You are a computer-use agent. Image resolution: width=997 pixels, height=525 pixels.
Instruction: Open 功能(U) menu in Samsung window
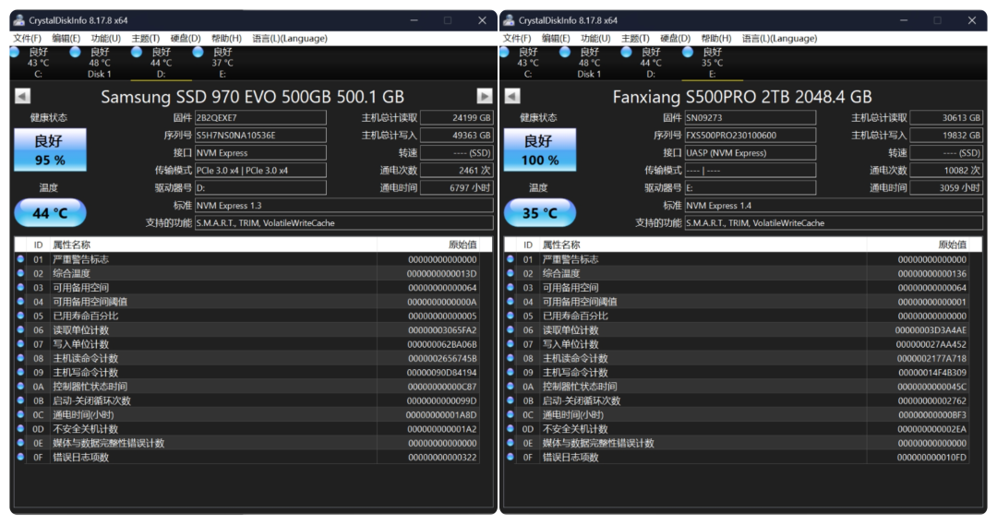105,38
